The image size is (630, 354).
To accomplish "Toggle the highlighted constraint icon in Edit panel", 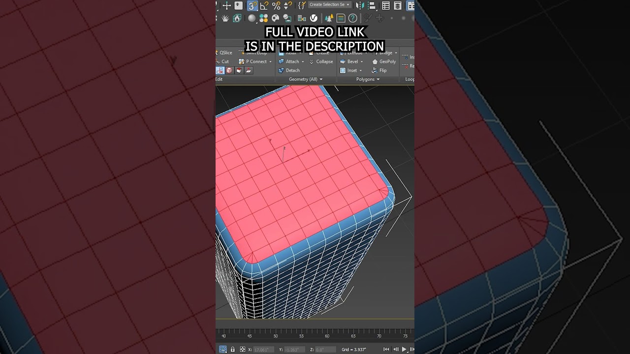I will pyautogui.click(x=220, y=70).
